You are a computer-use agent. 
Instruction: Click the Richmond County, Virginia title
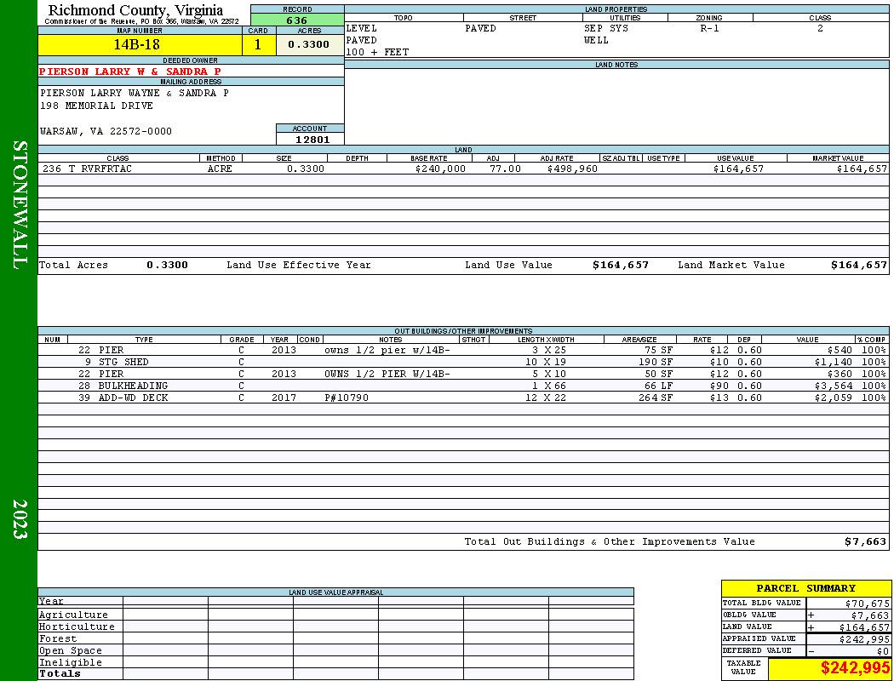click(135, 10)
